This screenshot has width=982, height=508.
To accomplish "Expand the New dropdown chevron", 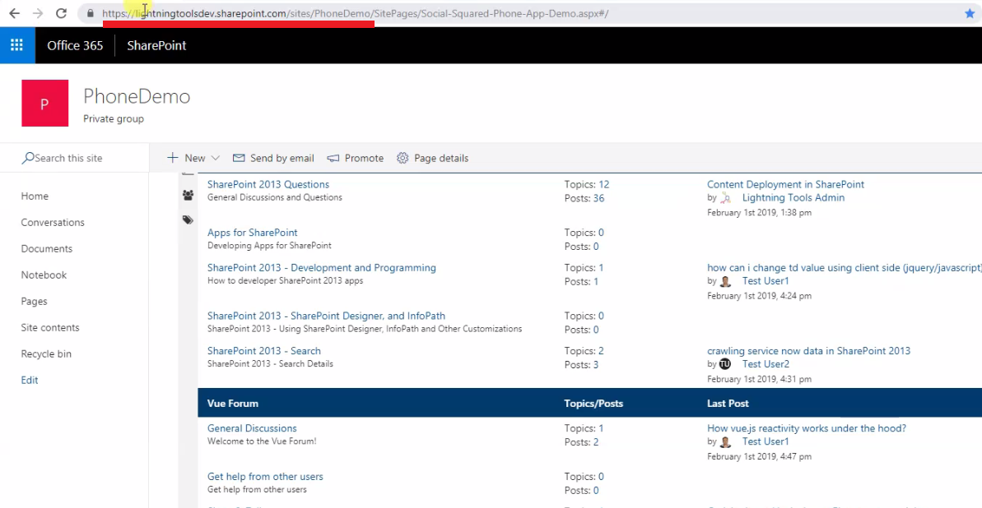I will (x=216, y=159).
